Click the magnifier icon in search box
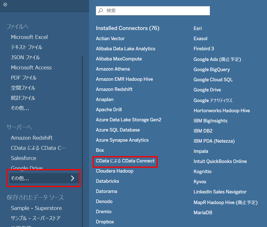The width and height of the screenshot is (267, 227). point(100,11)
